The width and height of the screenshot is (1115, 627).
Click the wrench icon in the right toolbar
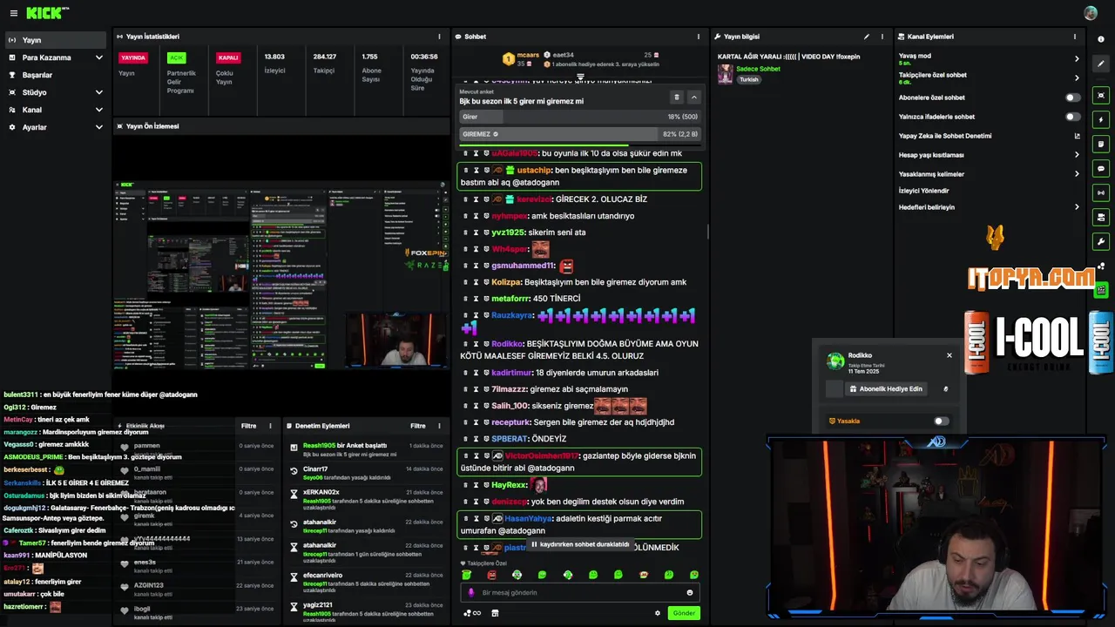1101,241
